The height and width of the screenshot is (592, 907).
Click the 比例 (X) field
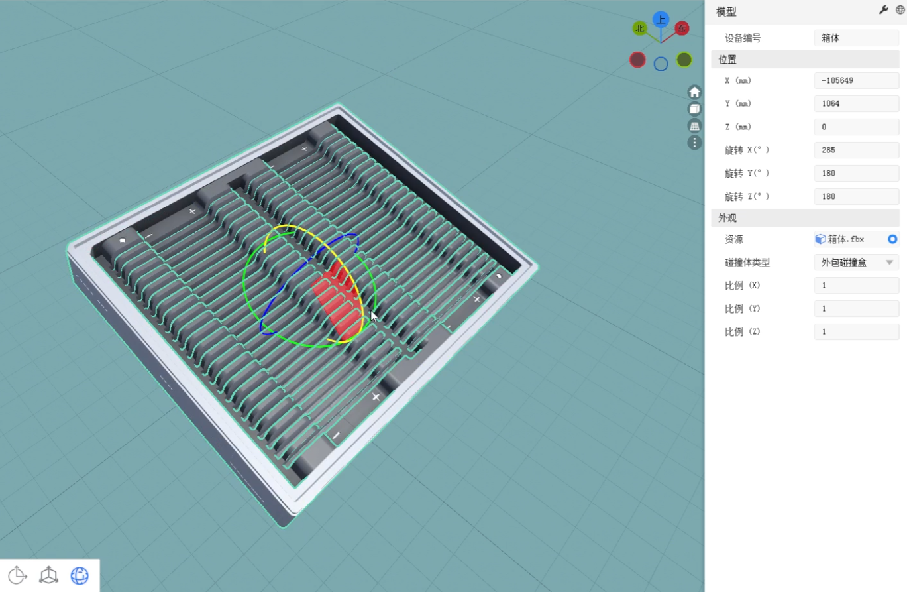pos(857,285)
